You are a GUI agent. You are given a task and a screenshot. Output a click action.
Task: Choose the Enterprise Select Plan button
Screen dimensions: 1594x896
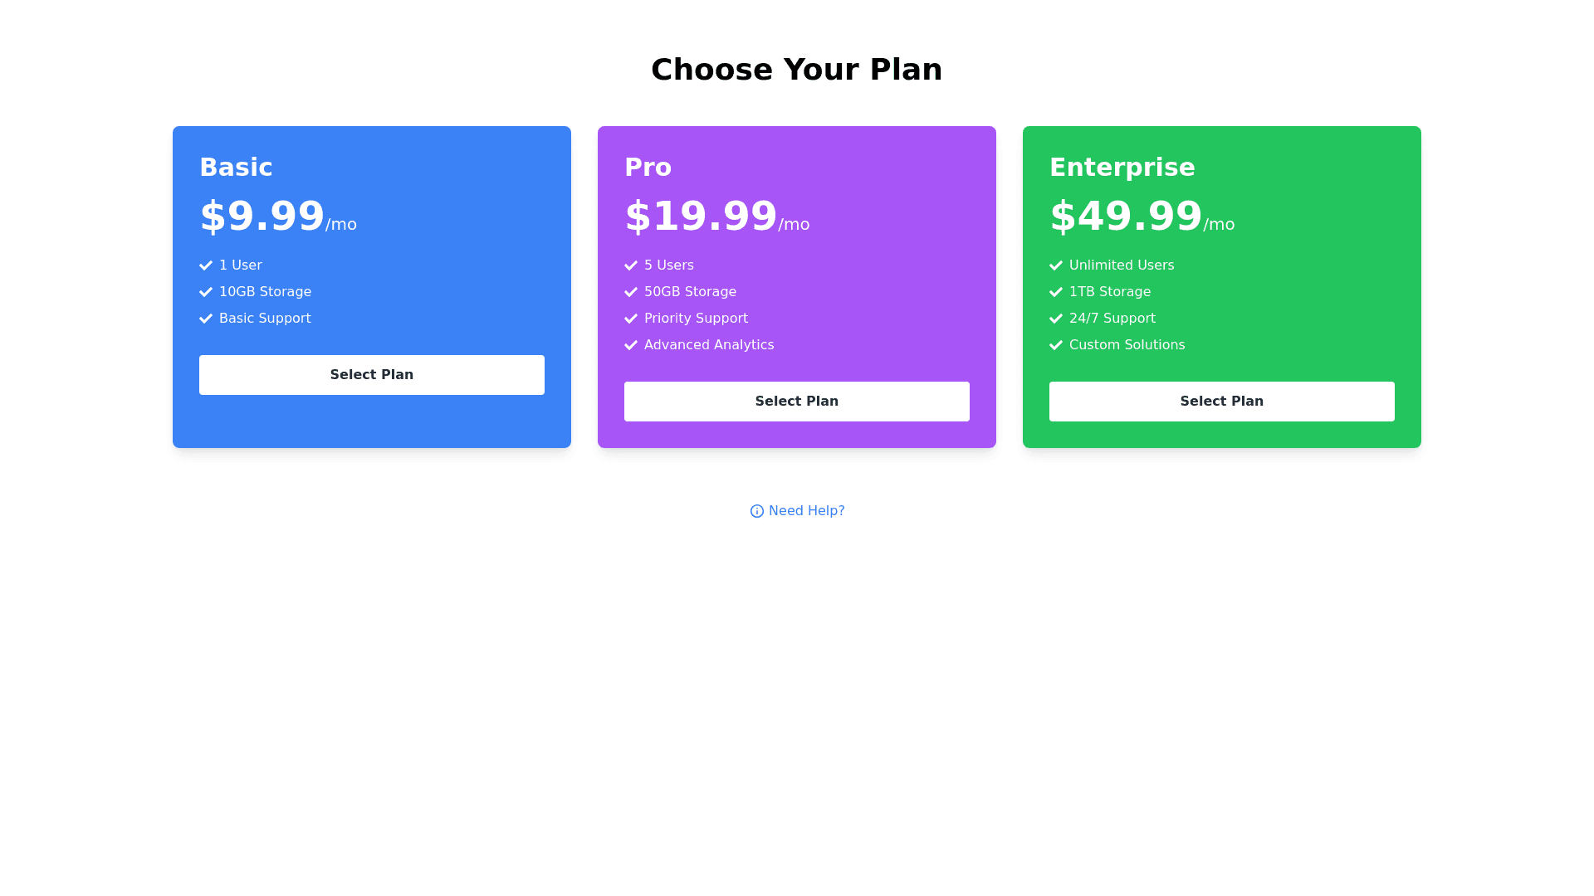pos(1221,402)
